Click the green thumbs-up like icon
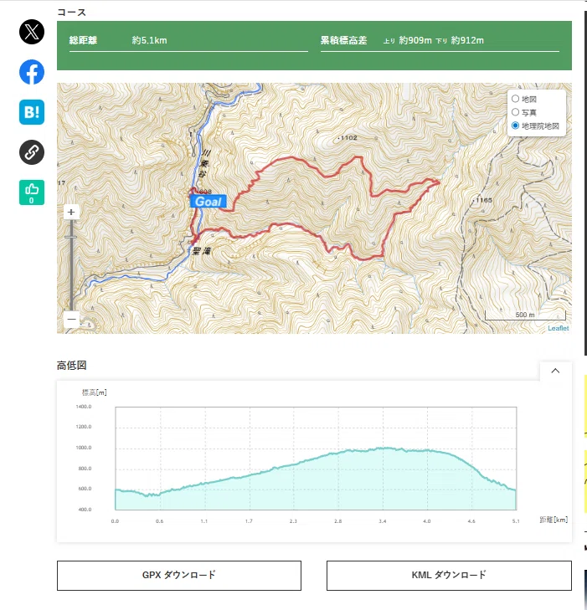This screenshot has width=587, height=610. (32, 192)
